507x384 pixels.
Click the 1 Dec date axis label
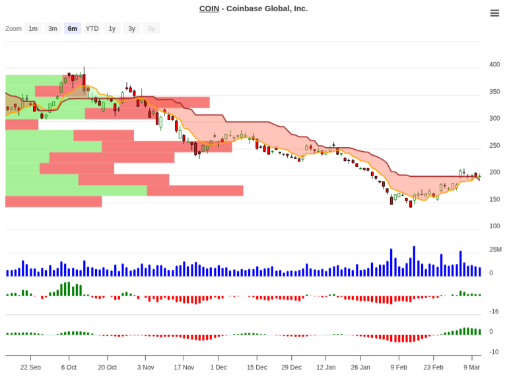click(219, 368)
